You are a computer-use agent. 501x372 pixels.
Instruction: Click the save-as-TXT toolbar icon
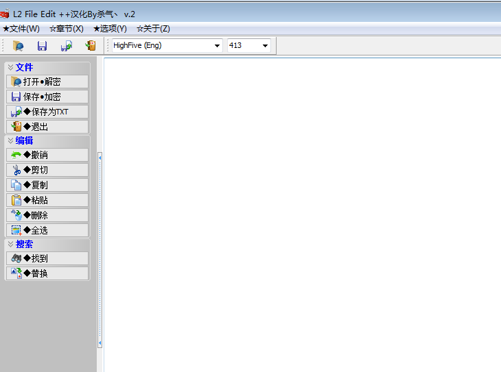pyautogui.click(x=67, y=46)
